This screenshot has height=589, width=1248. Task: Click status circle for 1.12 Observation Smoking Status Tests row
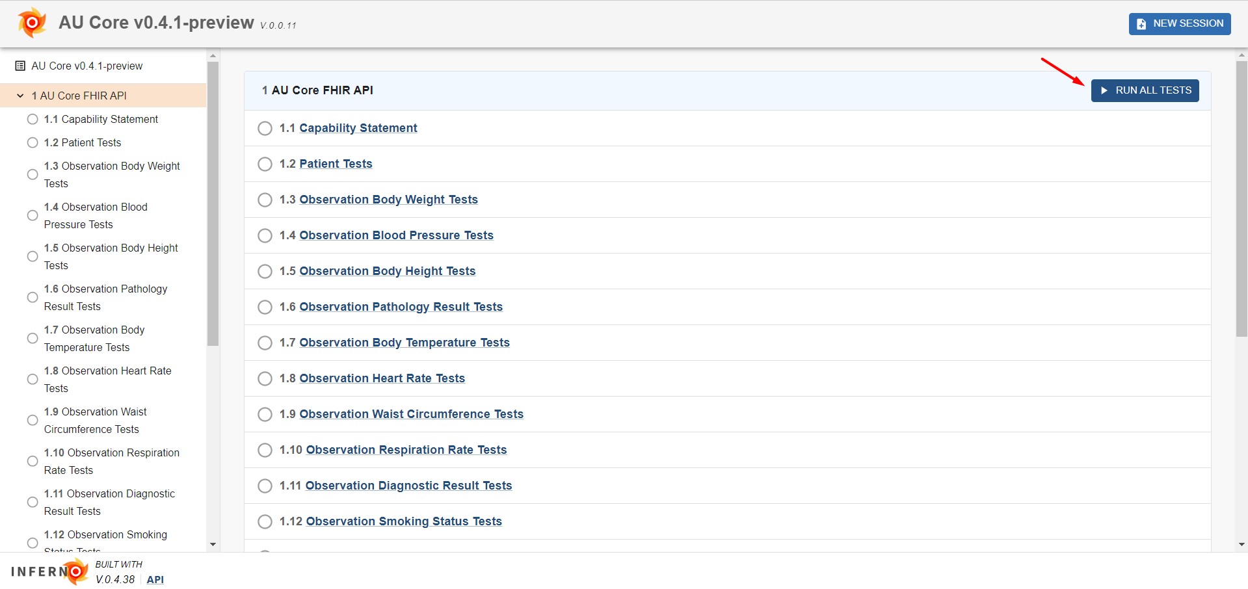(265, 521)
